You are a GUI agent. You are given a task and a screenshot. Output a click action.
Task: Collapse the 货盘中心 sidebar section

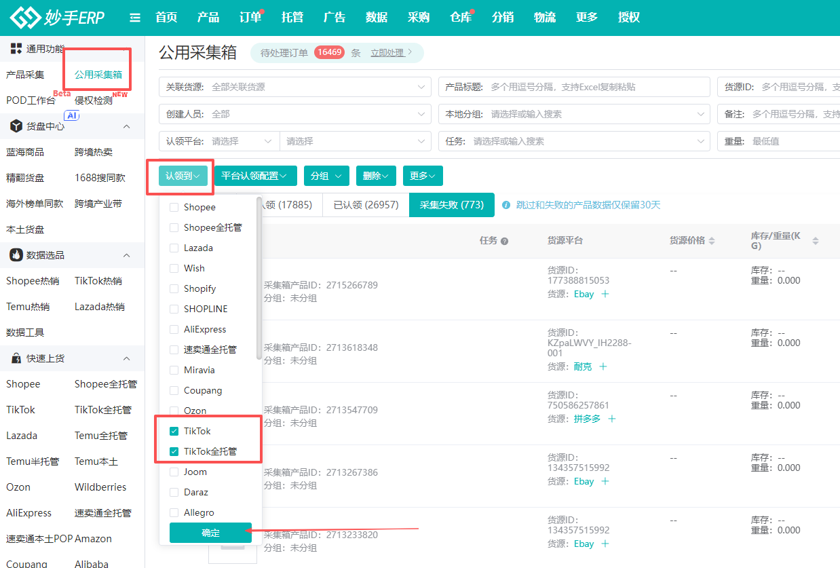(126, 126)
